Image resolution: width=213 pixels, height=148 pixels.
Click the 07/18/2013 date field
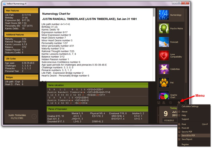169,120
